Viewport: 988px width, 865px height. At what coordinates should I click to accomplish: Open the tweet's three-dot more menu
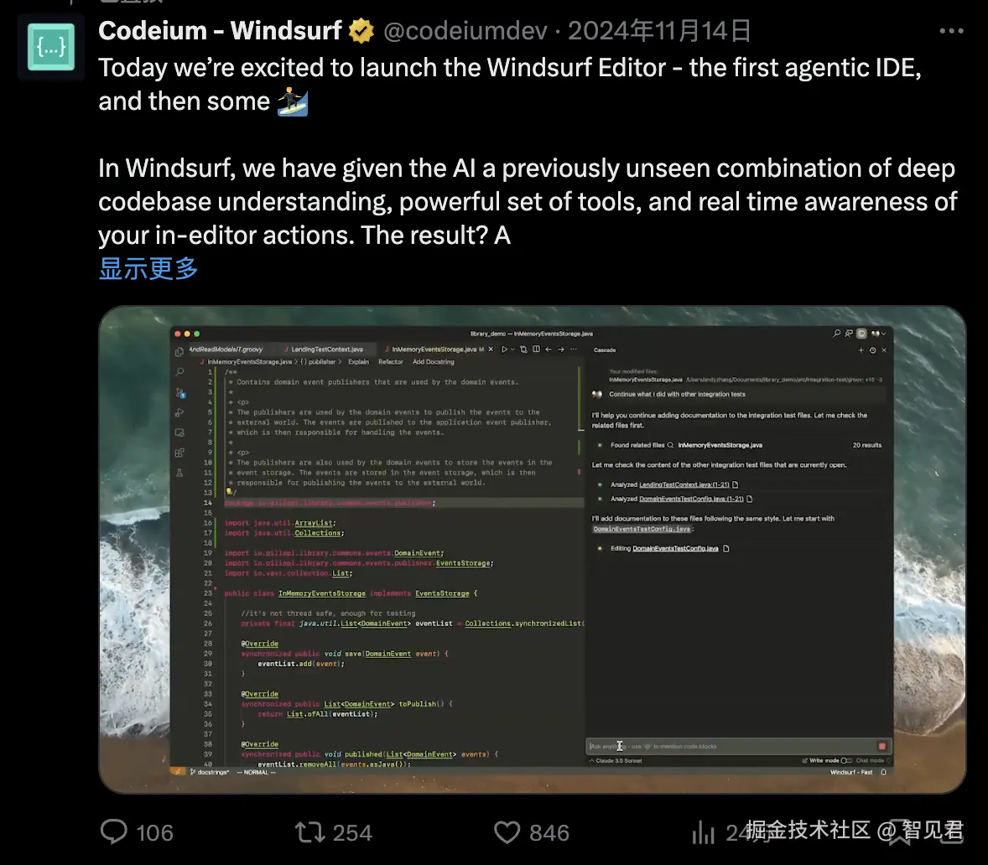[x=951, y=31]
